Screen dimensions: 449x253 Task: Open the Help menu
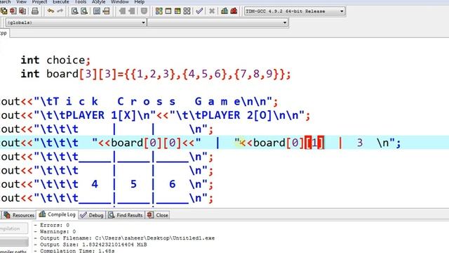139,2
